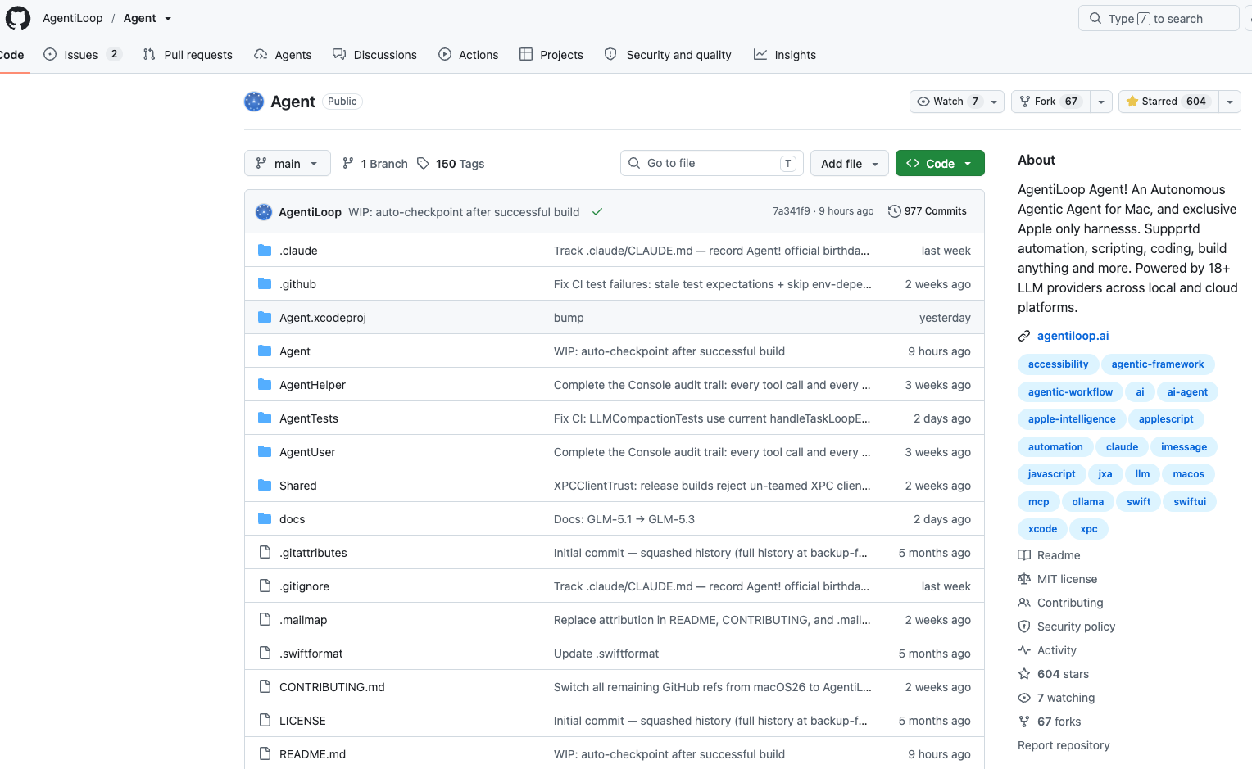This screenshot has height=769, width=1252.
Task: Expand the Add file dropdown
Action: pos(850,164)
